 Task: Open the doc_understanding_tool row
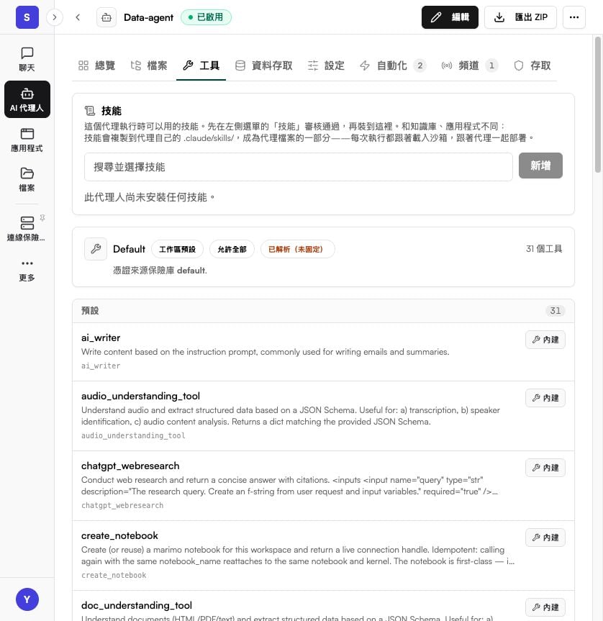(323, 606)
